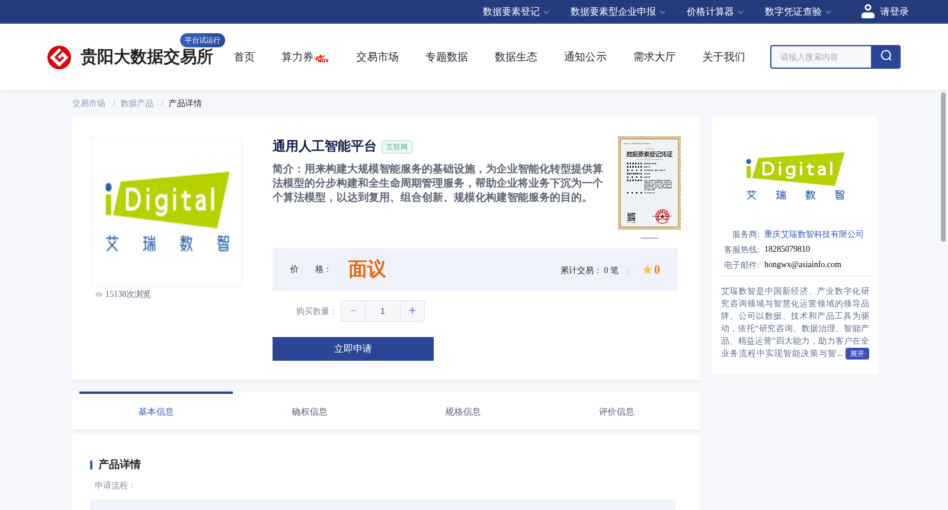This screenshot has height=510, width=948.
Task: Open the 价格计算器 dropdown
Action: tap(715, 12)
